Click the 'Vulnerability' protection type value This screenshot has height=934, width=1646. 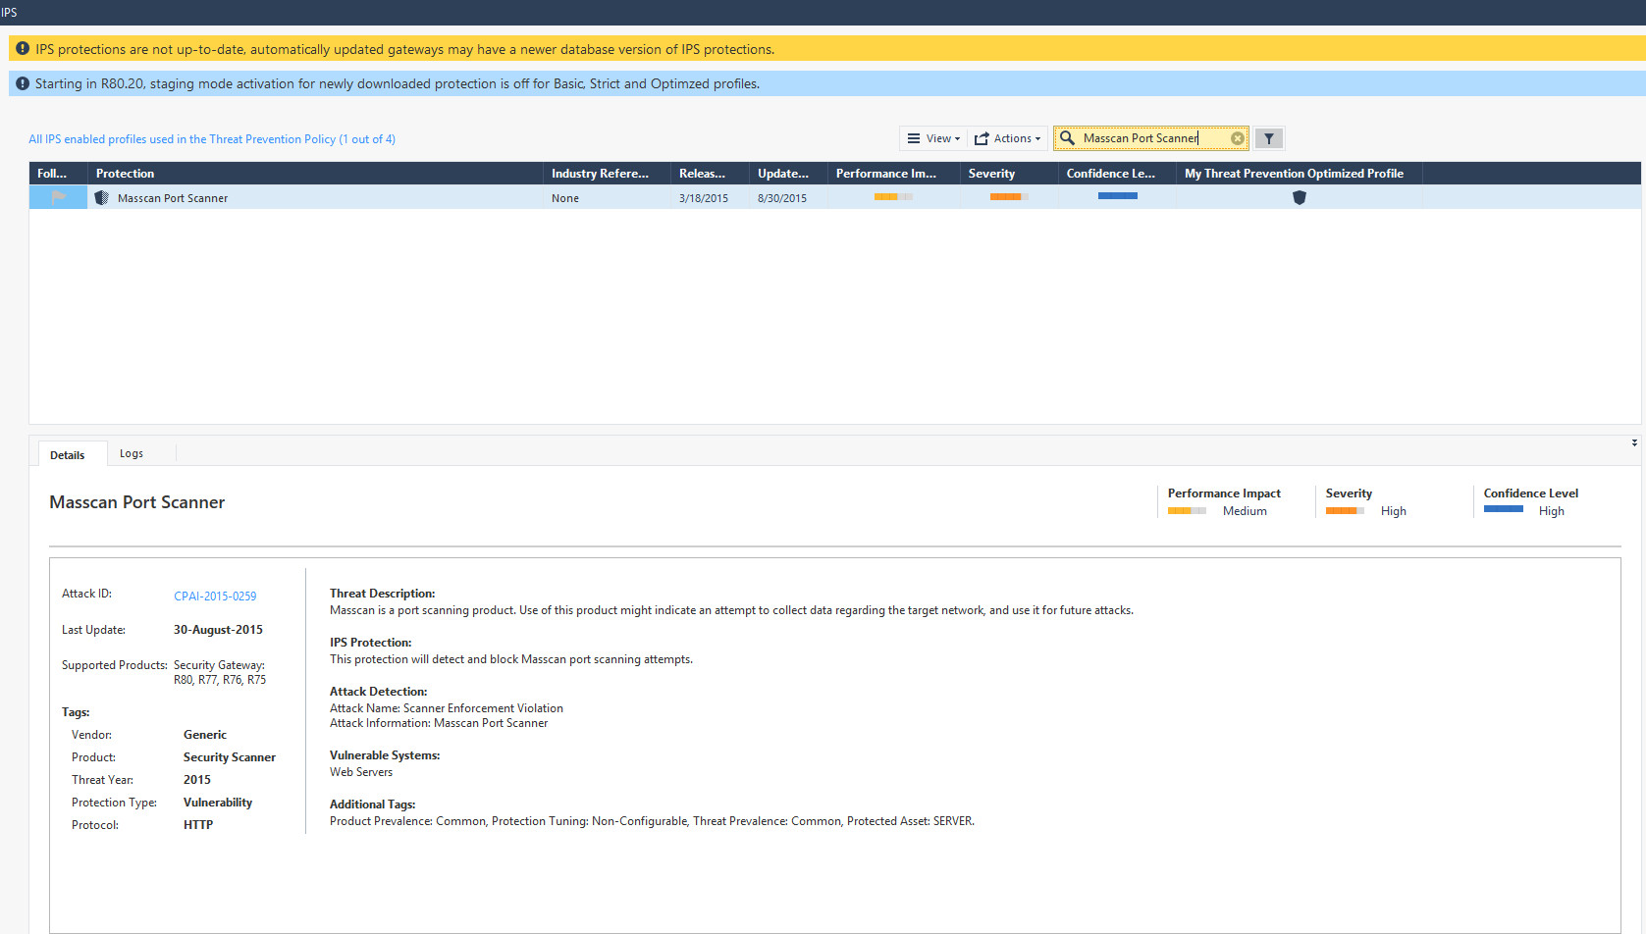click(218, 803)
